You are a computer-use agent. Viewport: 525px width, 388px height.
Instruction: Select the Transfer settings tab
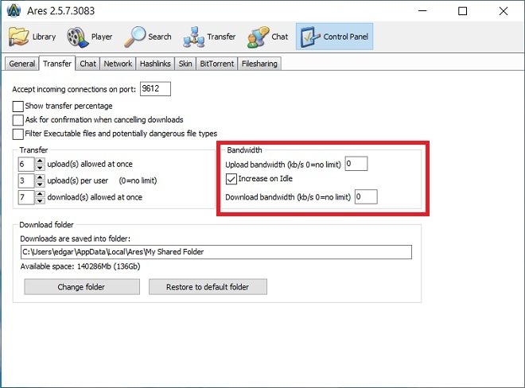pos(57,64)
